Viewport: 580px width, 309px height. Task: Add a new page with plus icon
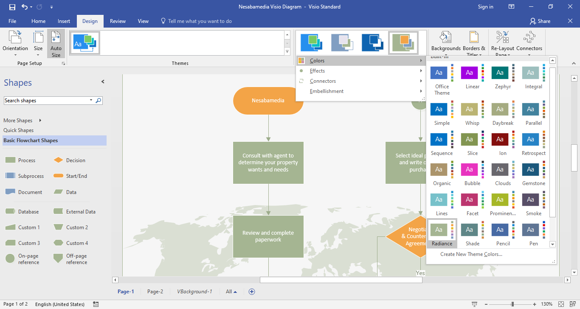coord(252,292)
